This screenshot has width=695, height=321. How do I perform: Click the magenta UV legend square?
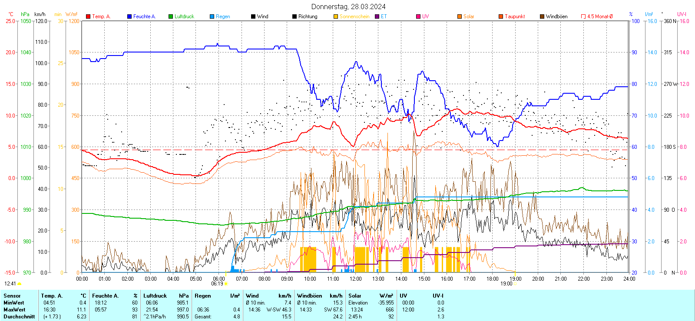tap(418, 16)
